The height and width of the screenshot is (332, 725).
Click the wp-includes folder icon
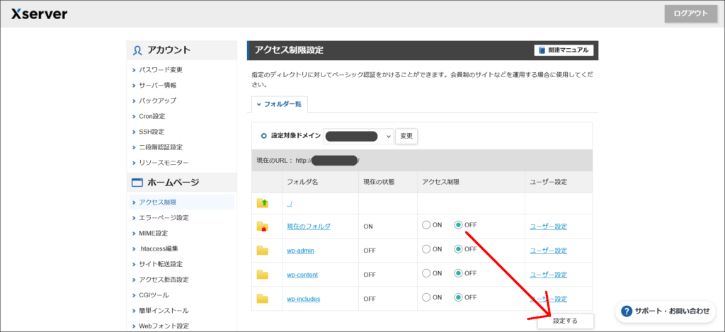point(263,298)
